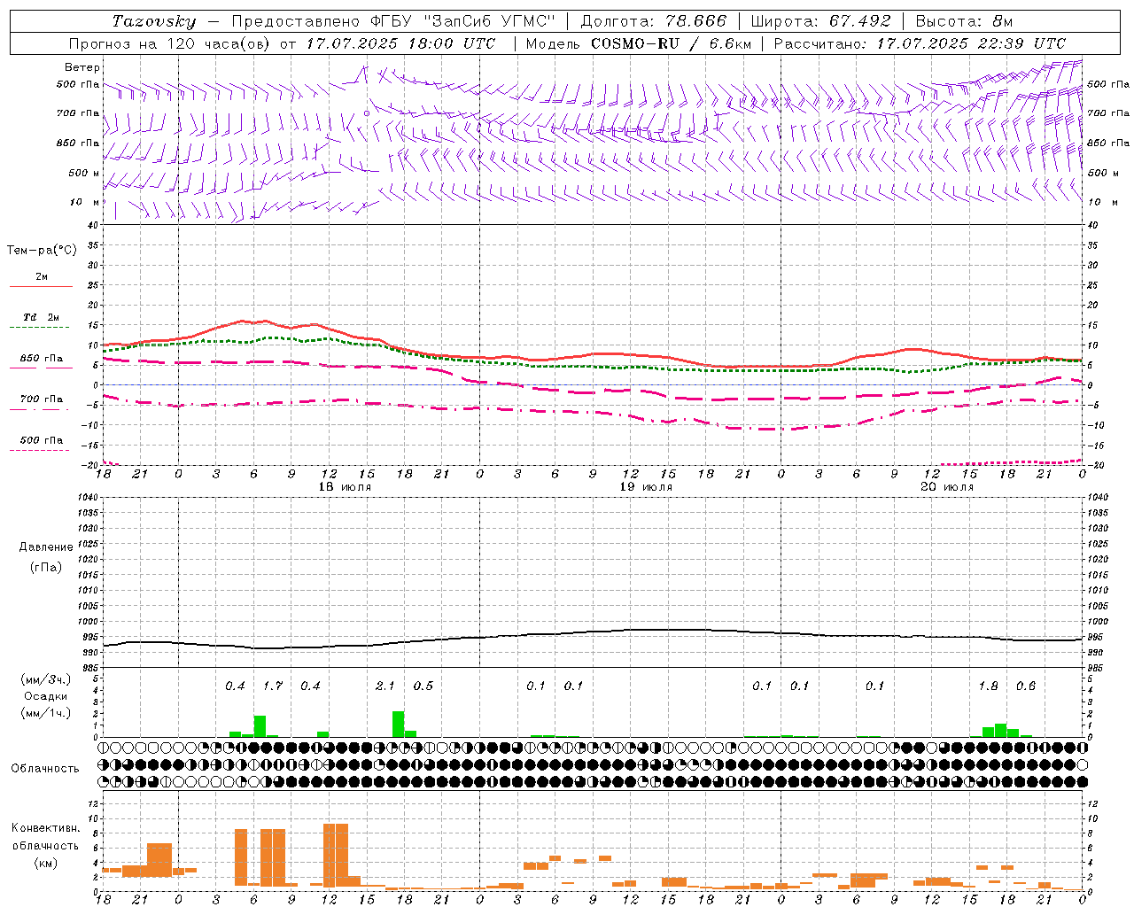Click the precipitation value "1.7"

coord(273,686)
